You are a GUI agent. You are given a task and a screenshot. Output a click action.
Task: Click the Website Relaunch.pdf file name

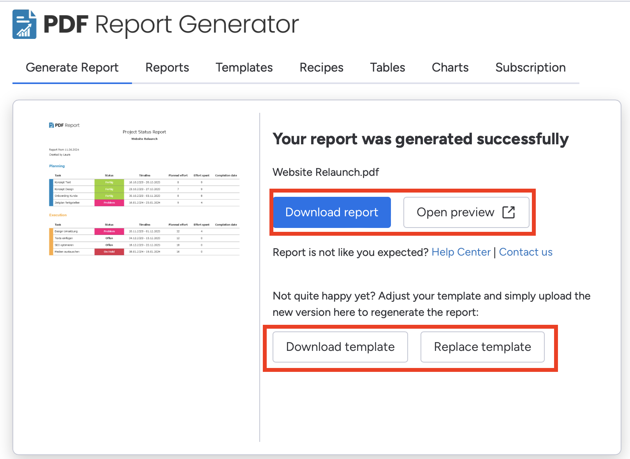click(326, 172)
